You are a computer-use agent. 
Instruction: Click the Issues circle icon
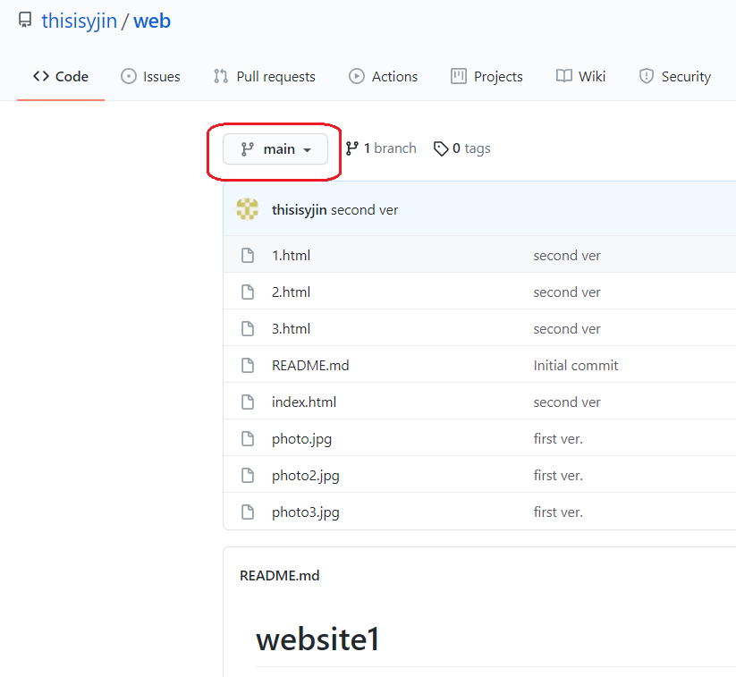128,76
